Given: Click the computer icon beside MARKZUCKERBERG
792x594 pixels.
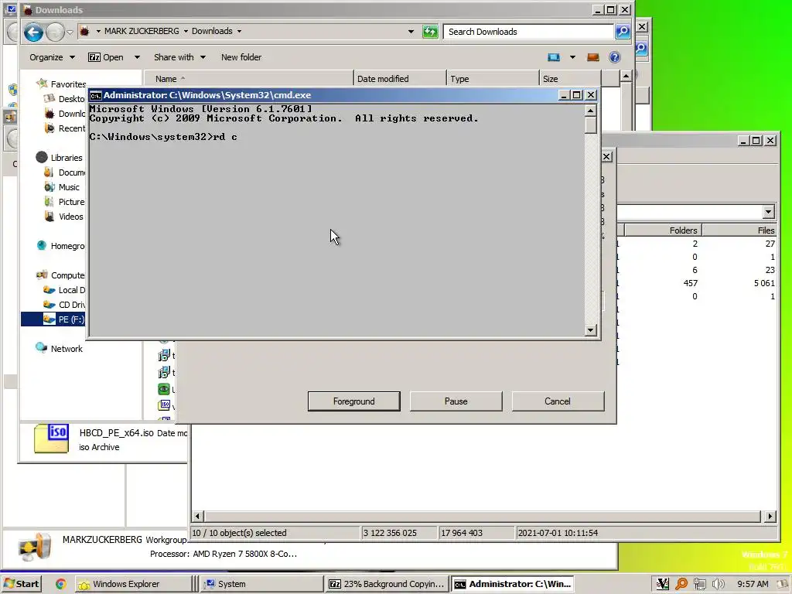Looking at the screenshot, I should 34,547.
